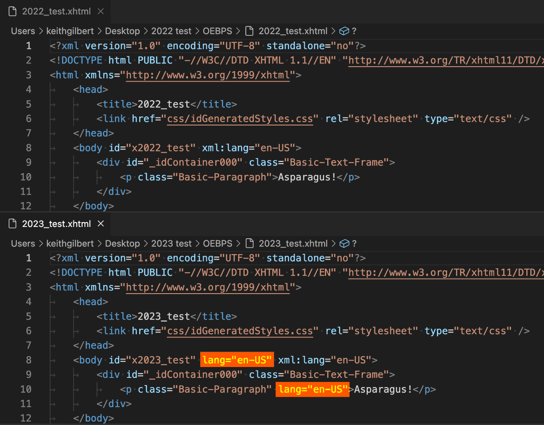Click "UTF-8" encoding value in bottom editor

[x=240, y=258]
